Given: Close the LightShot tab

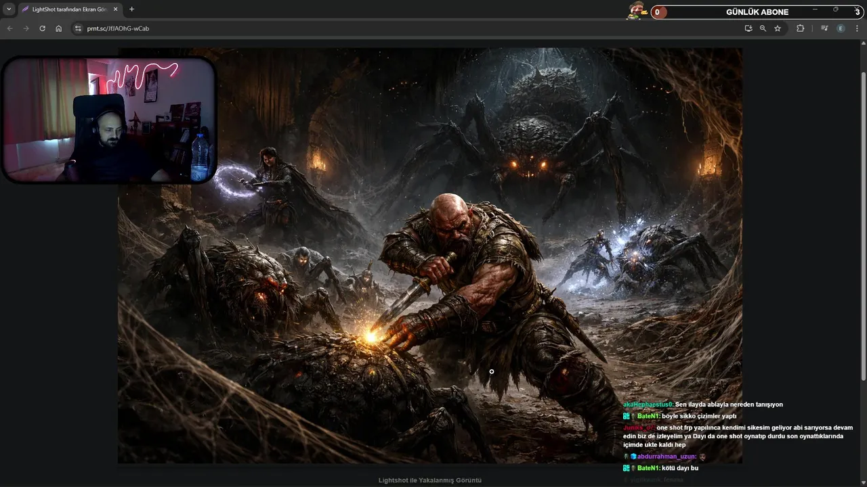Looking at the screenshot, I should click(x=116, y=9).
